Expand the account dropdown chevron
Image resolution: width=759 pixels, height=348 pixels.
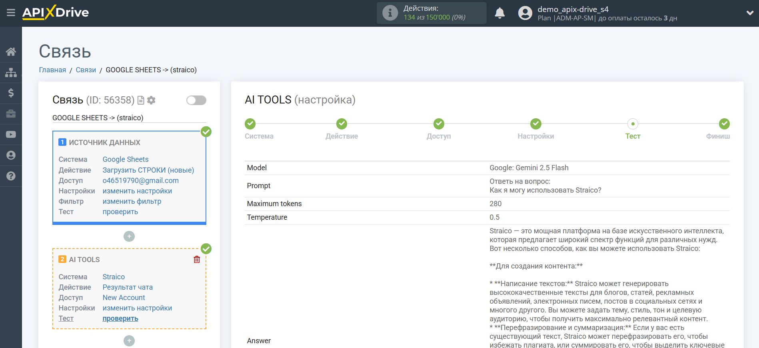pyautogui.click(x=750, y=13)
